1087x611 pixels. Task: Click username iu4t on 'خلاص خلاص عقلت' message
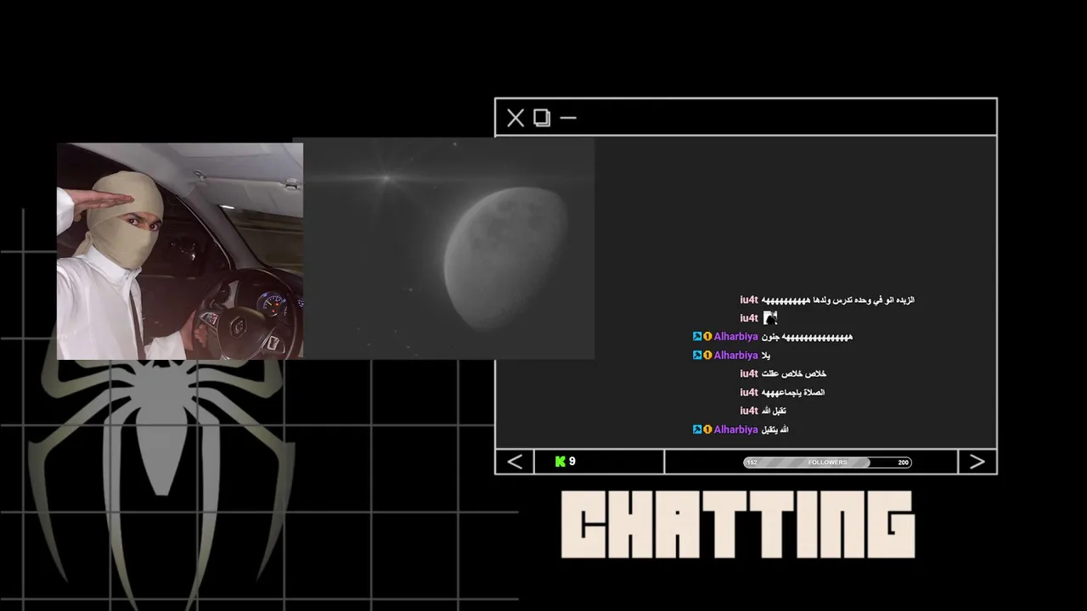coord(749,374)
